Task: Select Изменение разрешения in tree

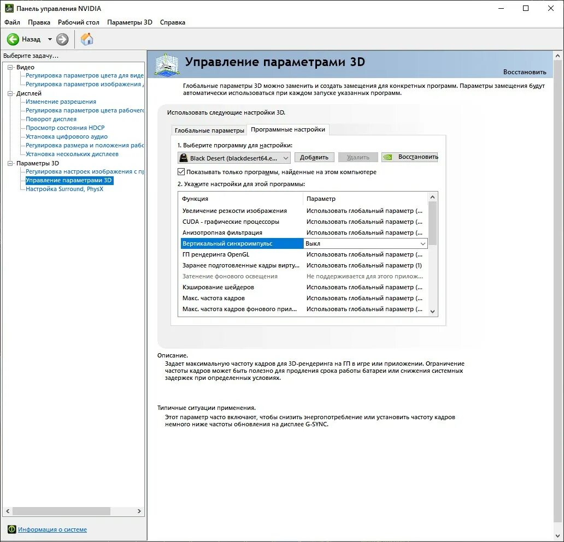Action: [x=61, y=102]
